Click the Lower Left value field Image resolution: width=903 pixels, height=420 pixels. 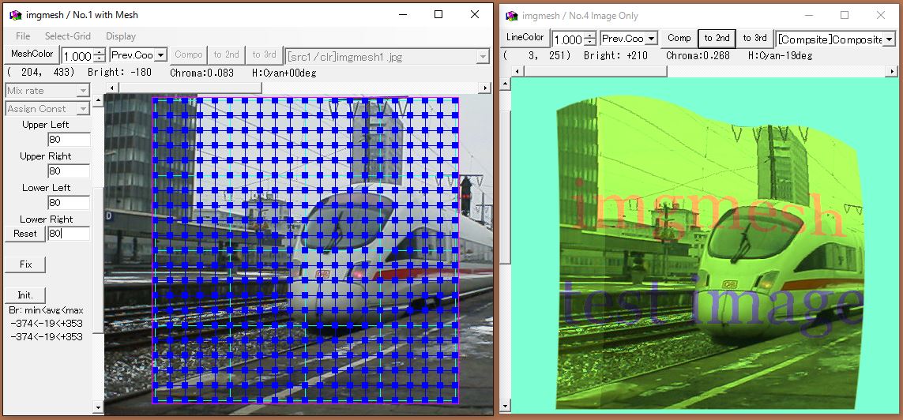tap(68, 203)
